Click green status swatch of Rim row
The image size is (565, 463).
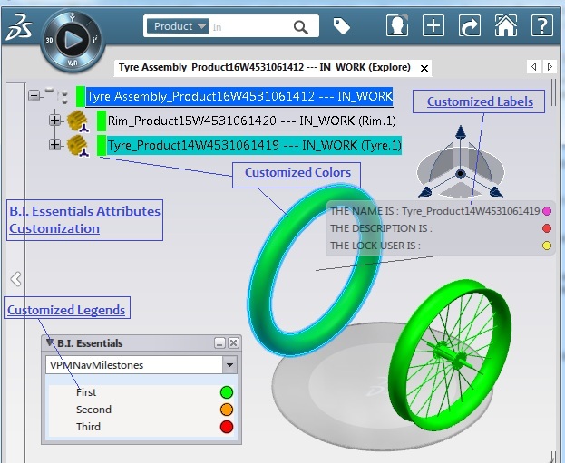pyautogui.click(x=102, y=121)
